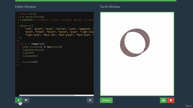Click the line starting with "red", "green"

coord(59,29)
